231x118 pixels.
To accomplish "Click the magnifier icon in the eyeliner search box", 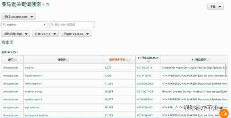I will [4, 25].
